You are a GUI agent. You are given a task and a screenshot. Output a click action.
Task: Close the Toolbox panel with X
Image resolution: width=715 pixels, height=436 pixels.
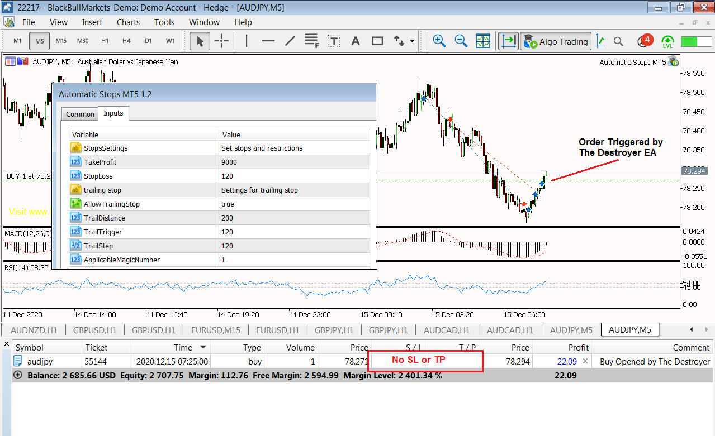[6, 344]
